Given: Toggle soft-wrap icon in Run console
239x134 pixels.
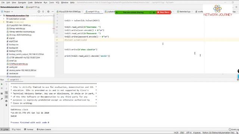Looking at the screenshot, I should tap(6, 93).
